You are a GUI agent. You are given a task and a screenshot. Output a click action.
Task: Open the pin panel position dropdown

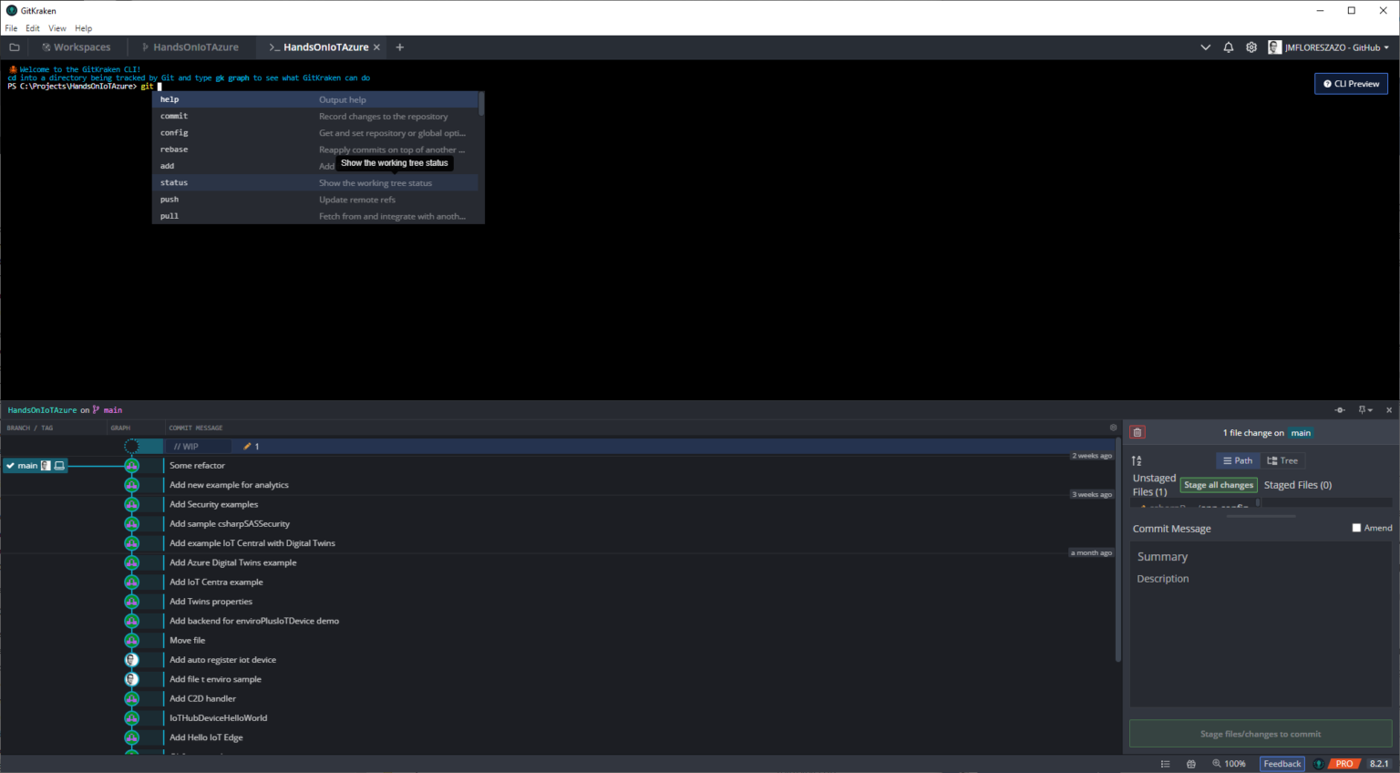pos(1364,410)
